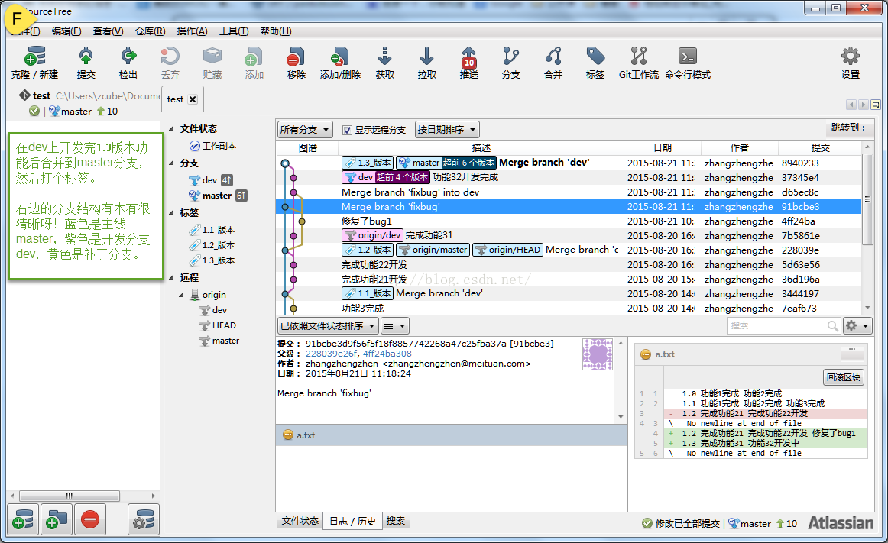Click the diff options gear dropdown icon
The image size is (888, 543).
(x=857, y=325)
